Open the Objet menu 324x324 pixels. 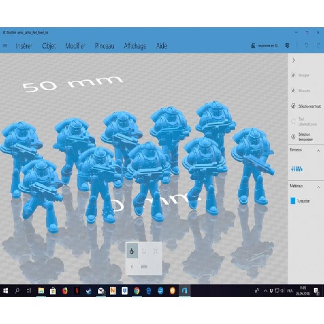click(49, 46)
